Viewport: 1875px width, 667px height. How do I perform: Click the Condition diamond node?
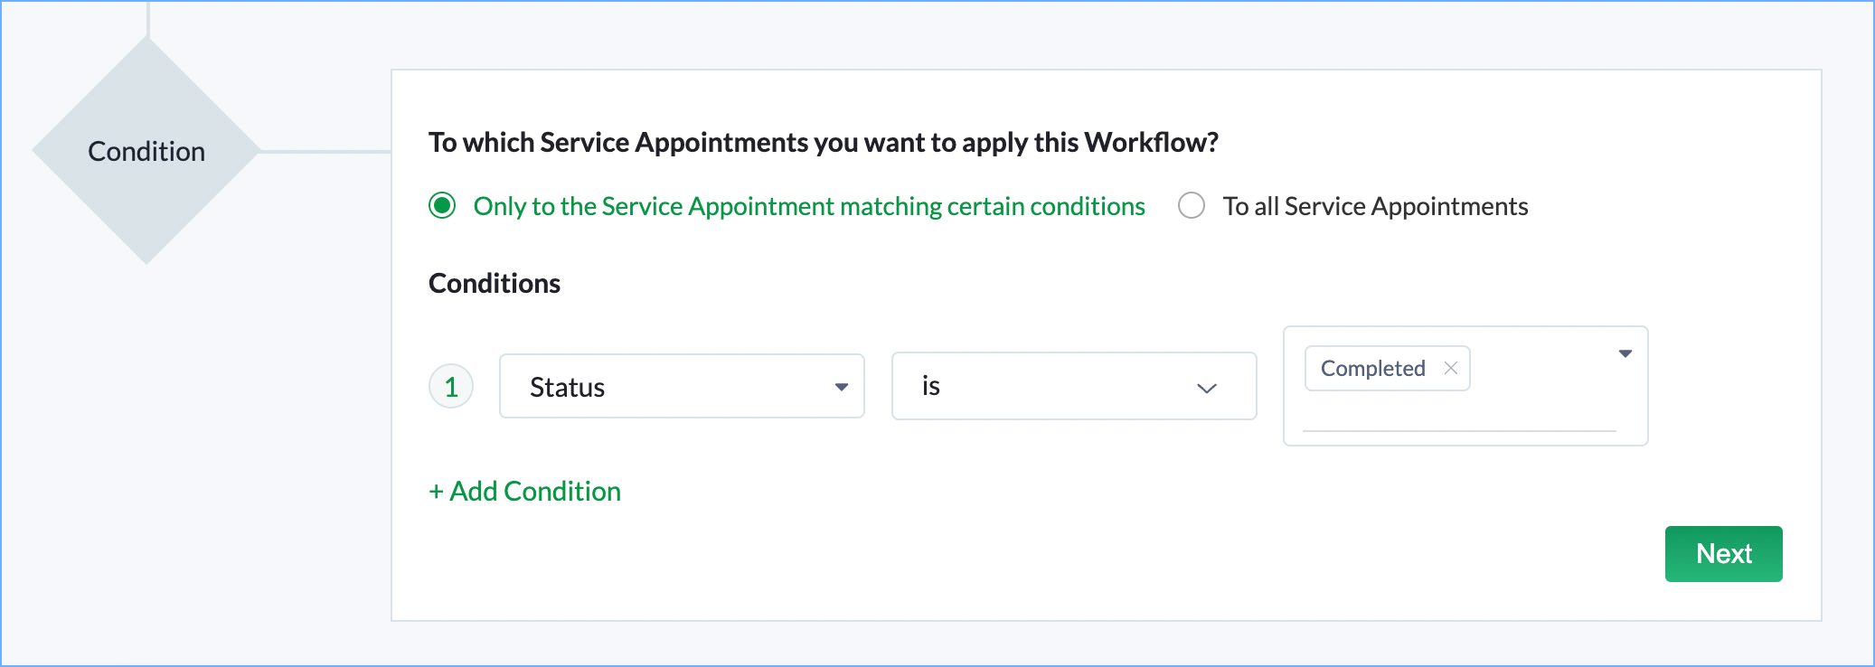pos(146,151)
